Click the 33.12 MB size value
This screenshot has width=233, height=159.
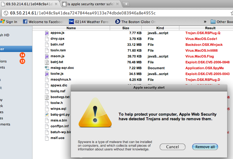(134, 45)
